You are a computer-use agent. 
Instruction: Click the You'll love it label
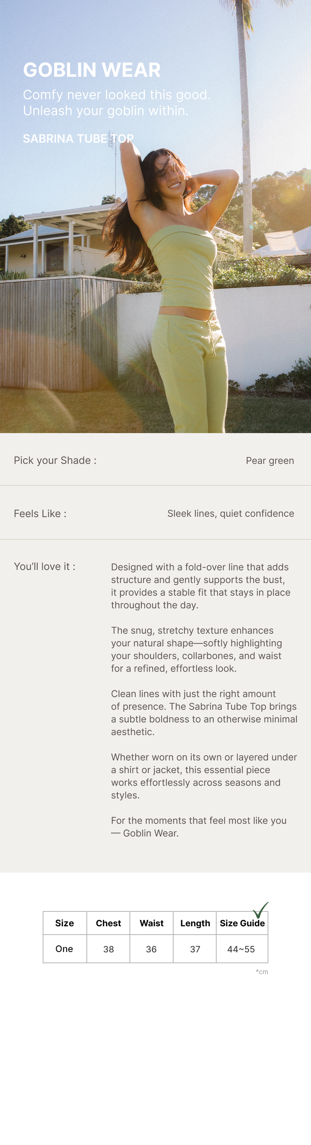pyautogui.click(x=44, y=566)
